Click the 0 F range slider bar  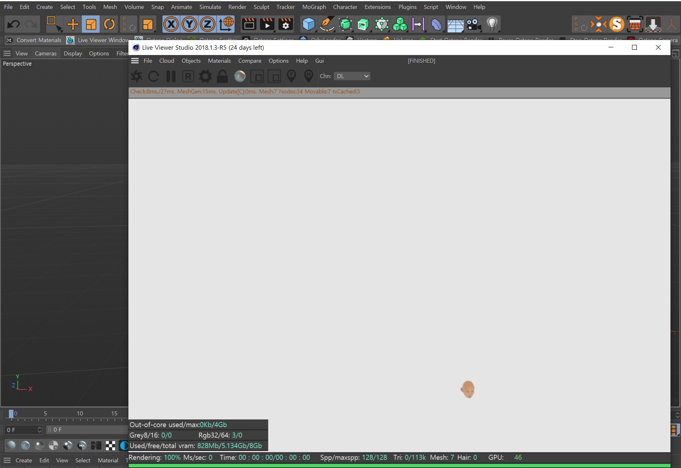tap(87, 430)
